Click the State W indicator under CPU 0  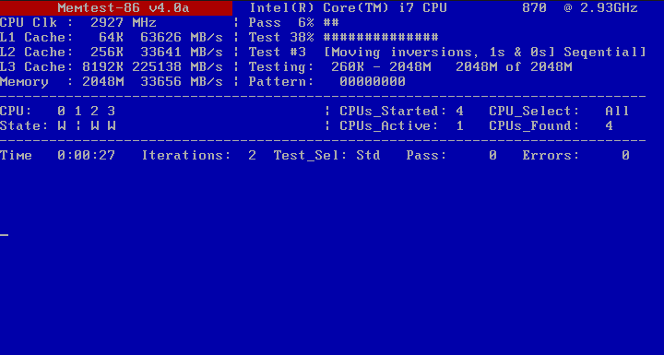[62, 125]
